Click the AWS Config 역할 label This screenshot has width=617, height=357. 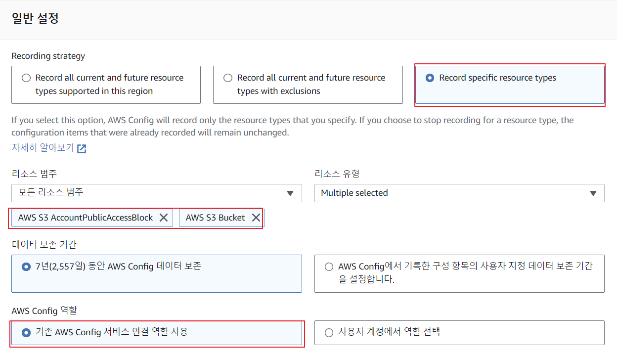pos(44,311)
